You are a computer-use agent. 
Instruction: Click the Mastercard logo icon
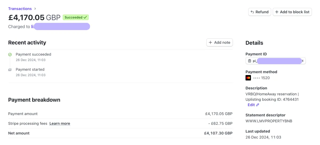tap(248, 78)
